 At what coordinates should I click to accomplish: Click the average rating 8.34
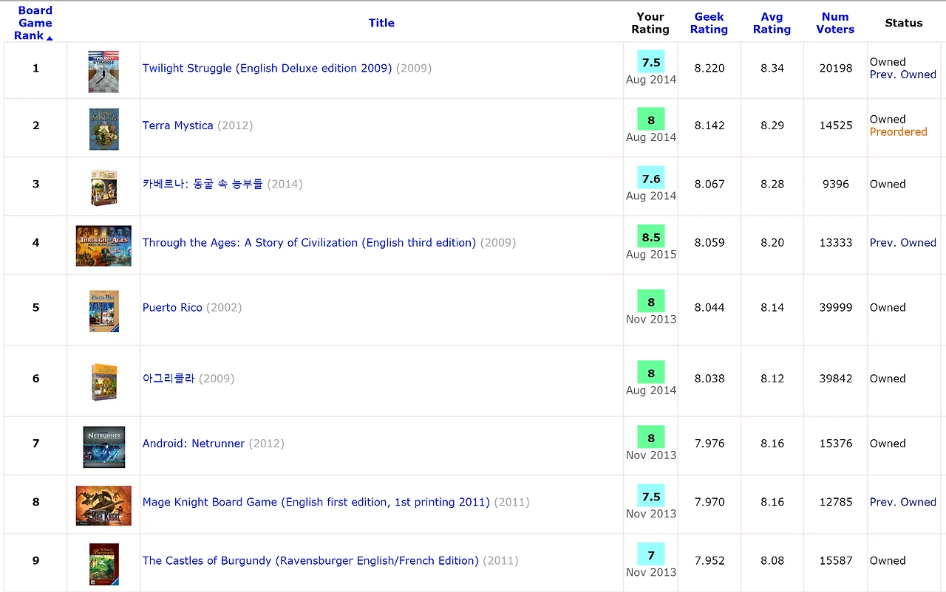click(x=772, y=68)
